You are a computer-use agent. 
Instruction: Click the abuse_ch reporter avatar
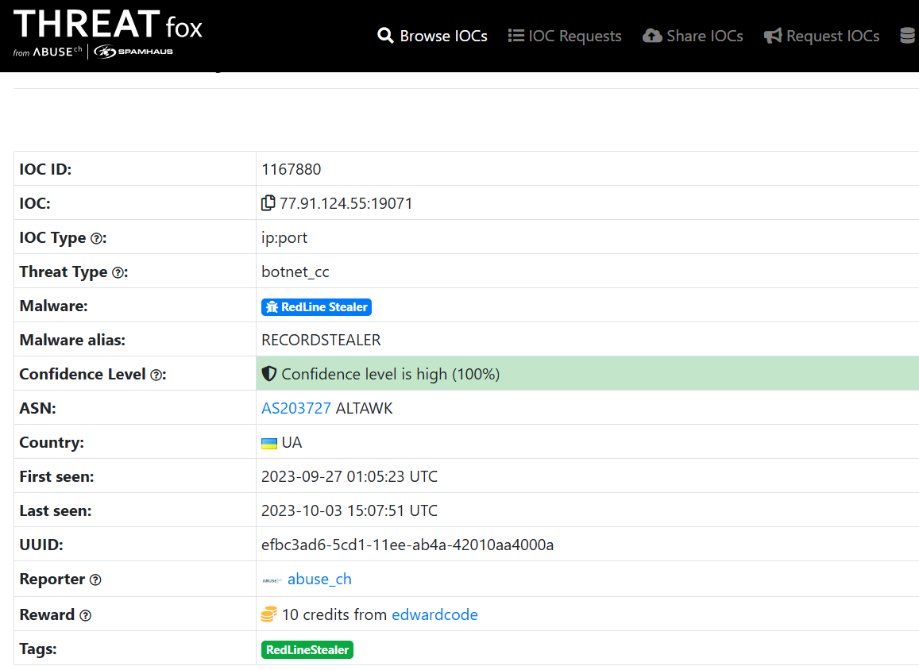pos(272,580)
